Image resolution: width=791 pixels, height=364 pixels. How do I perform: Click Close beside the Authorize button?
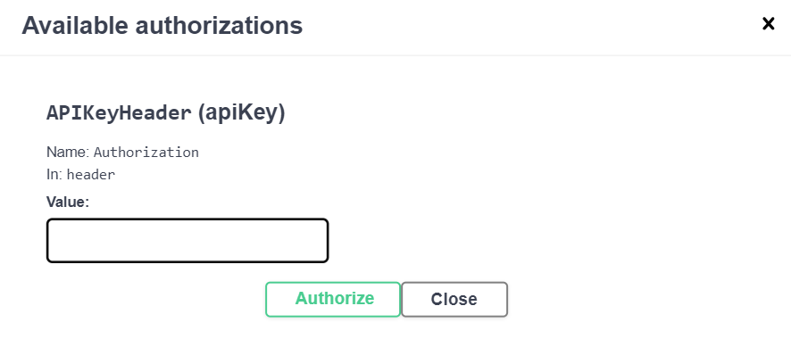coord(454,300)
